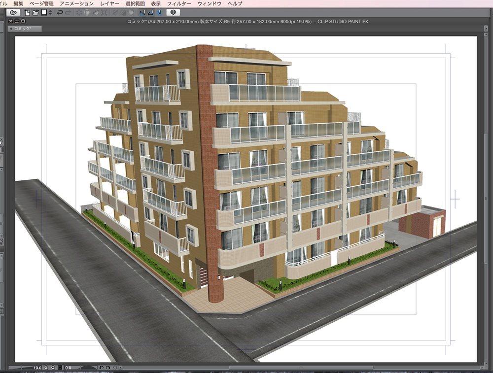Open the レイヤー menu

109,3
